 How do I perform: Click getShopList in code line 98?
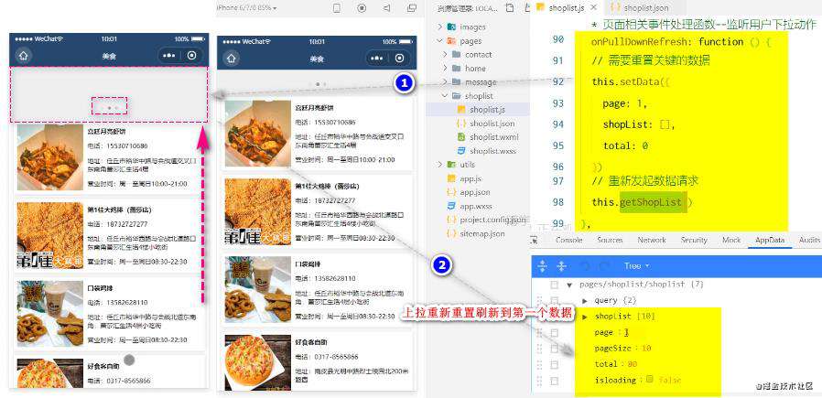point(651,202)
